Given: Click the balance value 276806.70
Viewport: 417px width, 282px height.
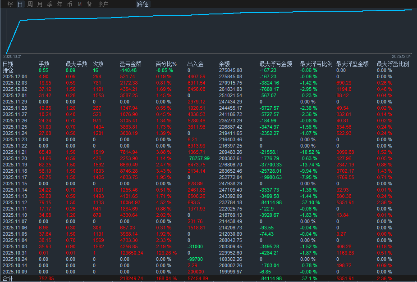Looking at the screenshot, I should [230, 165].
